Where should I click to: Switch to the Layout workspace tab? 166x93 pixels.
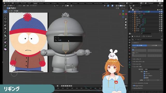click(35, 3)
